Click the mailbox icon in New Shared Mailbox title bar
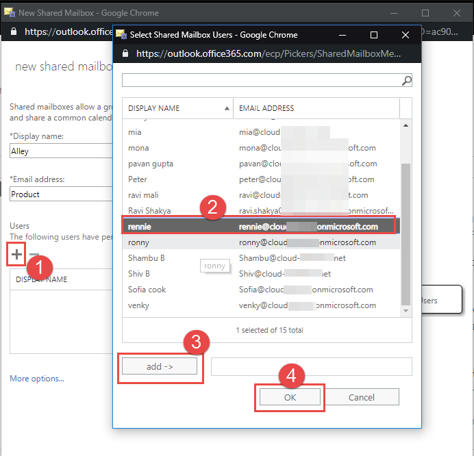Viewport: 474px width, 456px height. [x=10, y=13]
